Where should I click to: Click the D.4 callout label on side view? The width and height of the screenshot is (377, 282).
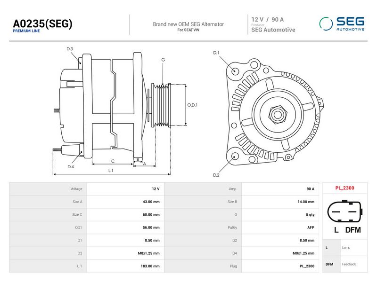tap(71, 167)
